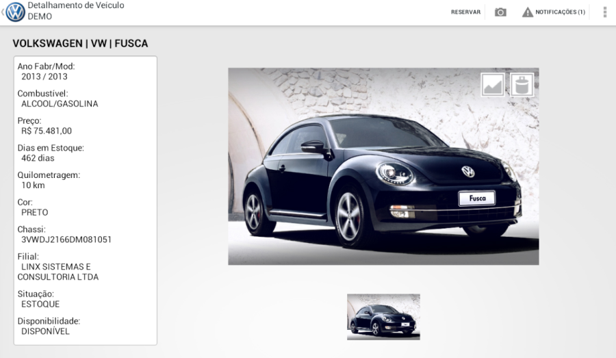Tap the large Fusca car photo

383,166
